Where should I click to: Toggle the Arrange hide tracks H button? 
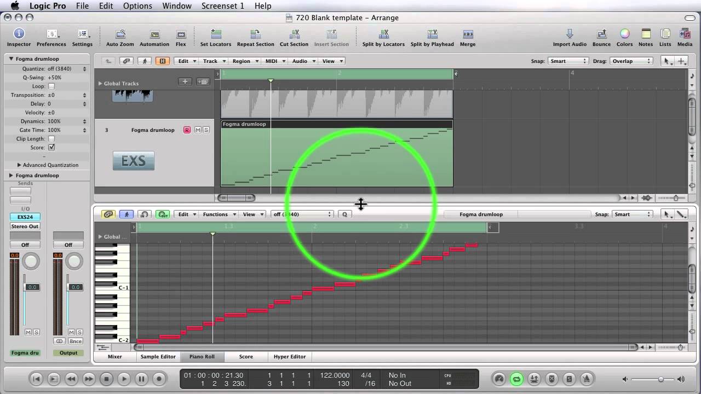(x=162, y=61)
